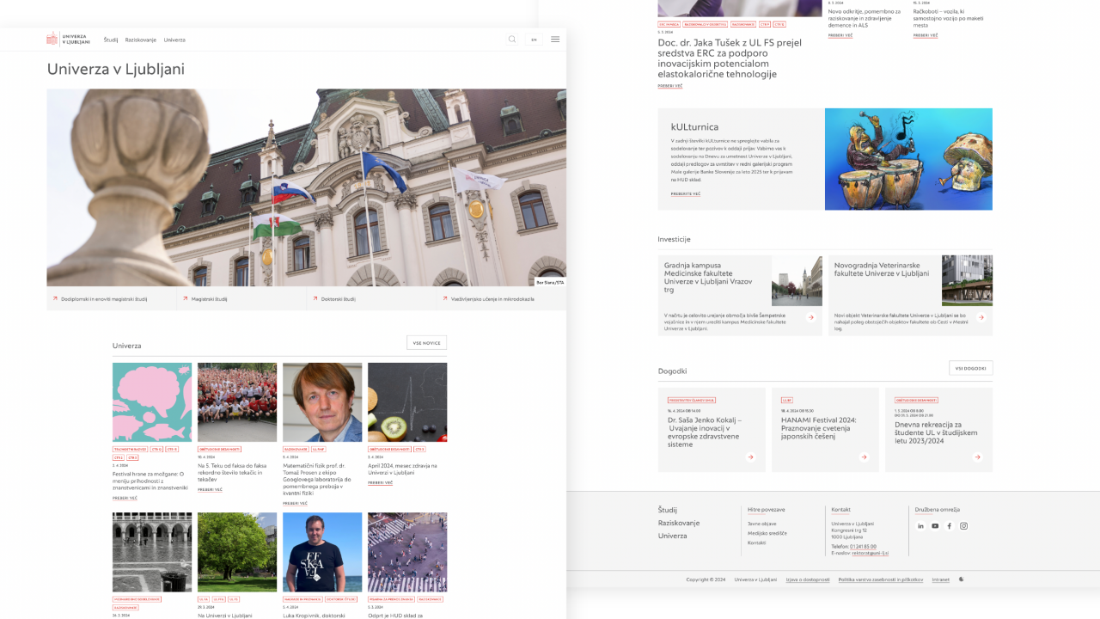Screen dimensions: 1100x619
Task: Open the Doktorski študij quick link
Action: 339,299
